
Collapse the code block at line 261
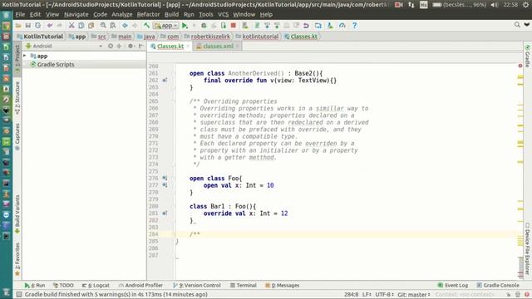click(x=174, y=73)
